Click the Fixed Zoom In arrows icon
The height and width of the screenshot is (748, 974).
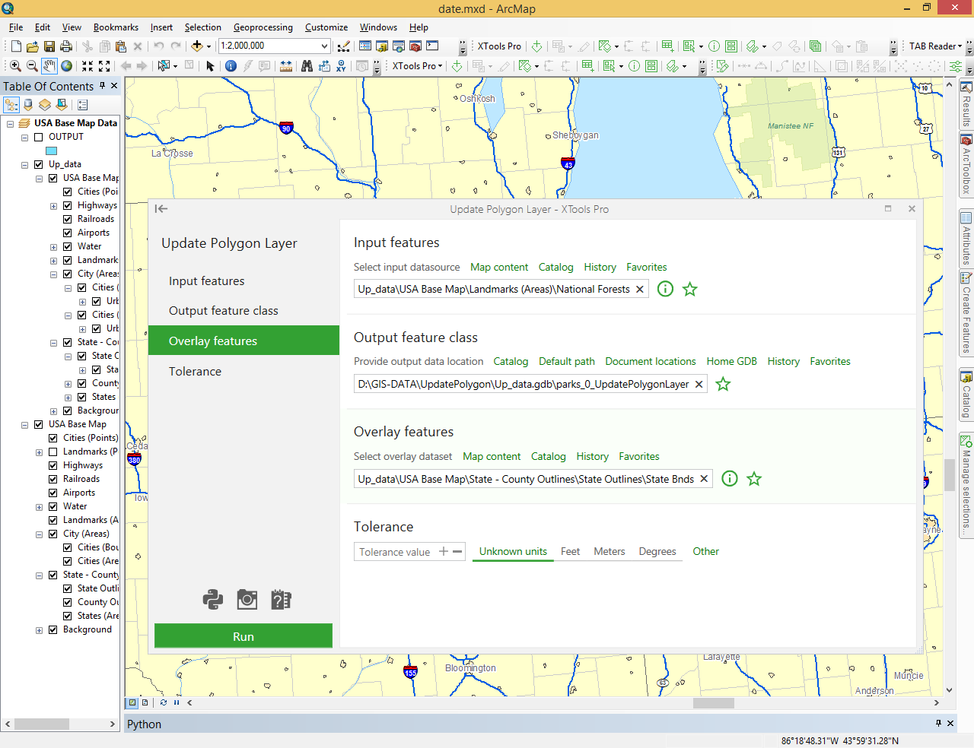(88, 66)
